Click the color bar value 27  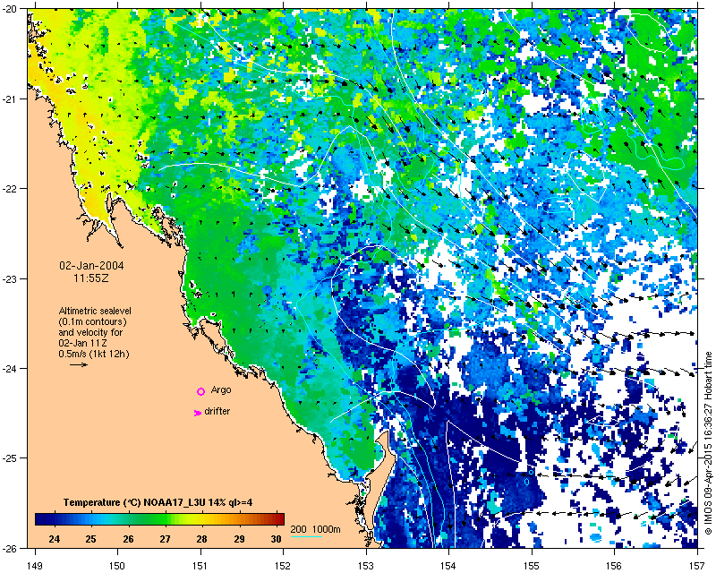click(x=165, y=539)
